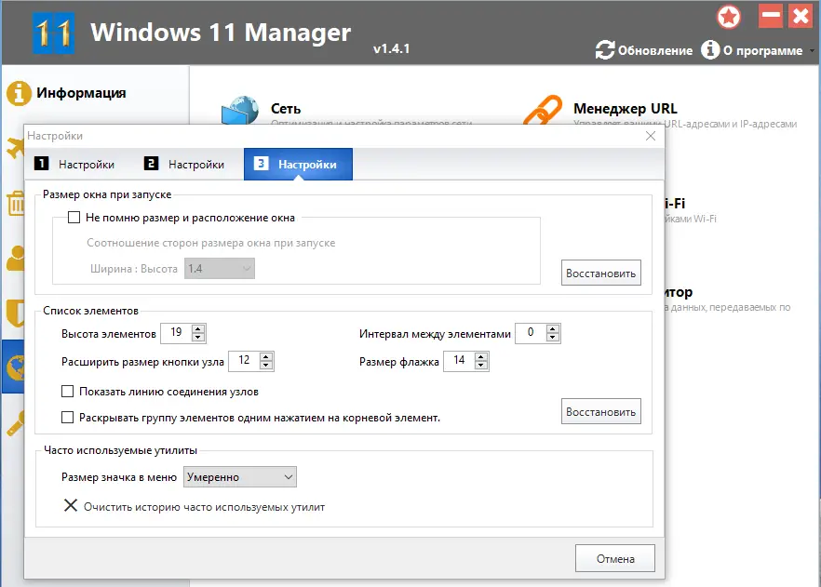Open the shield security icon in the sidebar
821x587 pixels.
click(16, 314)
